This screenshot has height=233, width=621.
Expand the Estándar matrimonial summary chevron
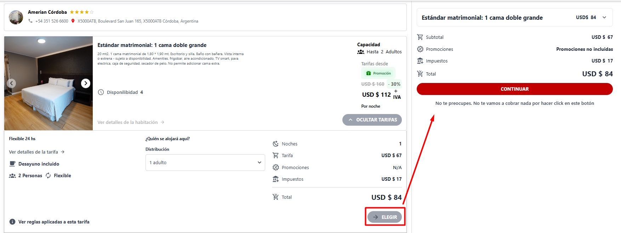(604, 17)
